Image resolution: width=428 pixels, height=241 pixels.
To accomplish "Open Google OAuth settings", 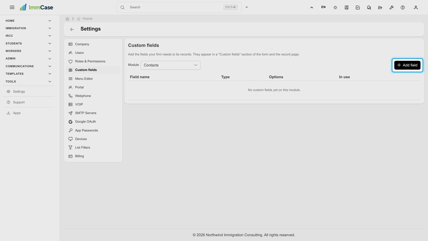I will (x=93, y=122).
